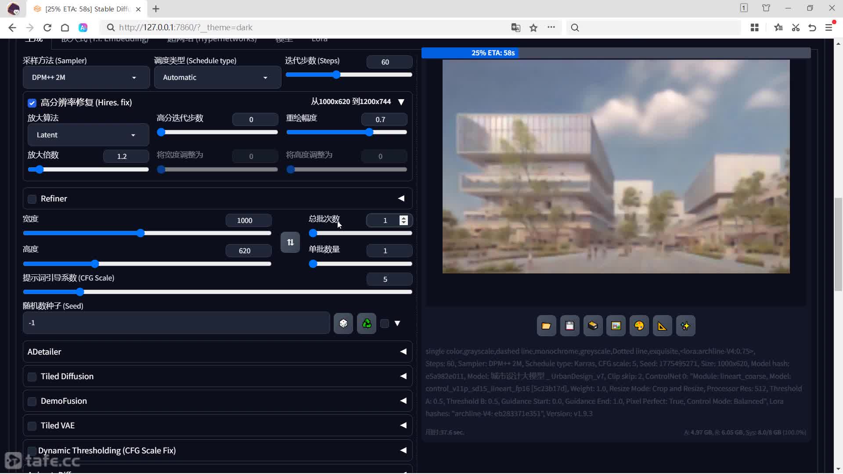The height and width of the screenshot is (474, 843).
Task: Open the Sampler DPM++ 2M dropdown
Action: (x=86, y=77)
